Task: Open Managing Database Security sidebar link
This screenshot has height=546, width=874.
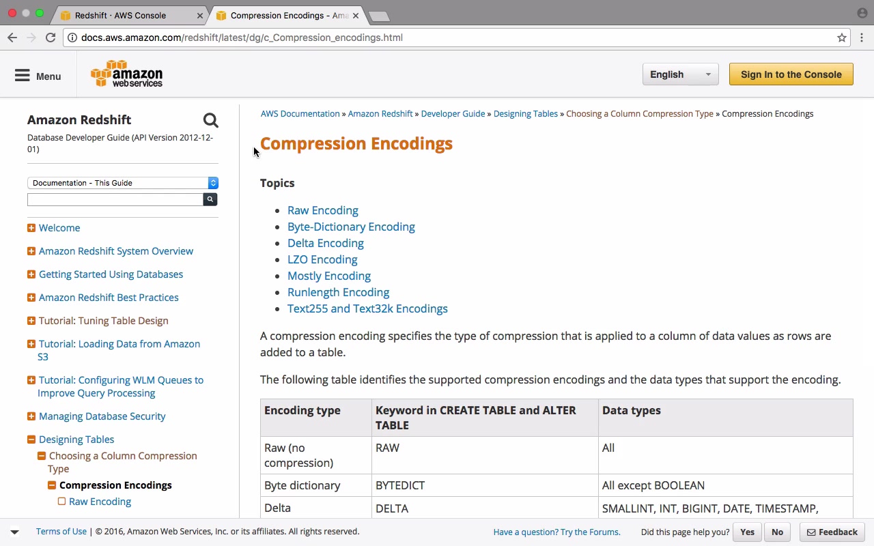Action: tap(102, 416)
